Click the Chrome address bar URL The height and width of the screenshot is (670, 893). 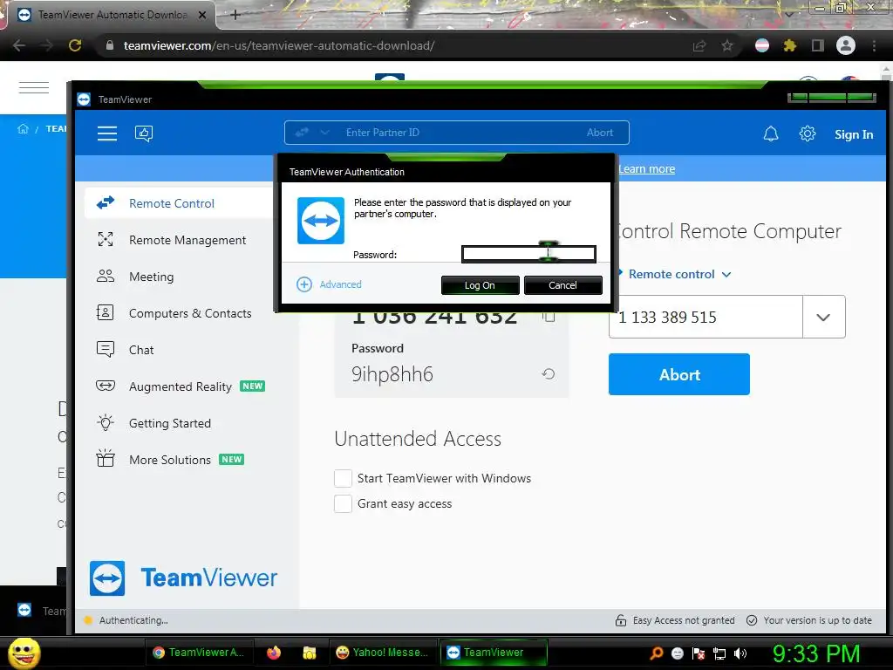(x=279, y=45)
